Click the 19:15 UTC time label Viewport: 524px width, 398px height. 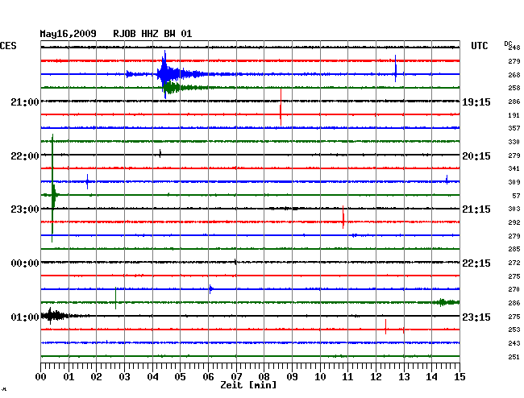[476, 102]
